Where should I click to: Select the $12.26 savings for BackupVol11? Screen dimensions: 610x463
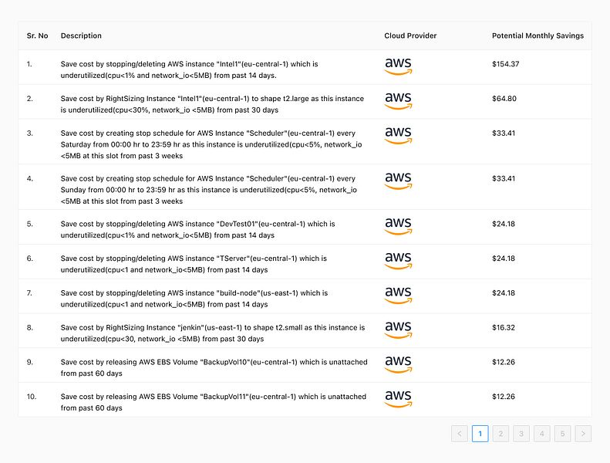point(504,397)
